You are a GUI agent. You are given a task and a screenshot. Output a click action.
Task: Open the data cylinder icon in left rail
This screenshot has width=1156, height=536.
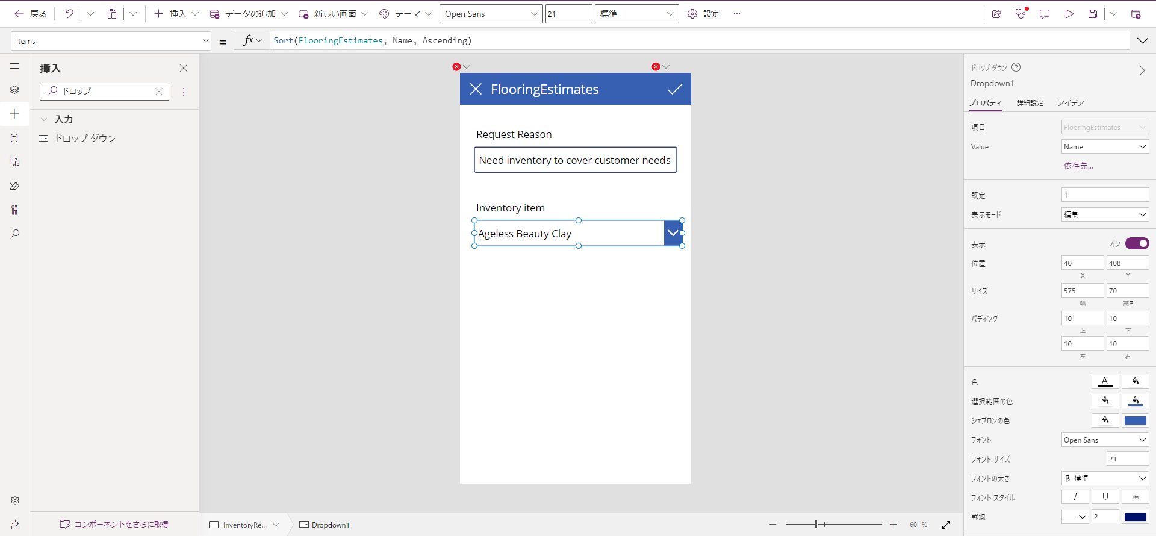click(14, 138)
